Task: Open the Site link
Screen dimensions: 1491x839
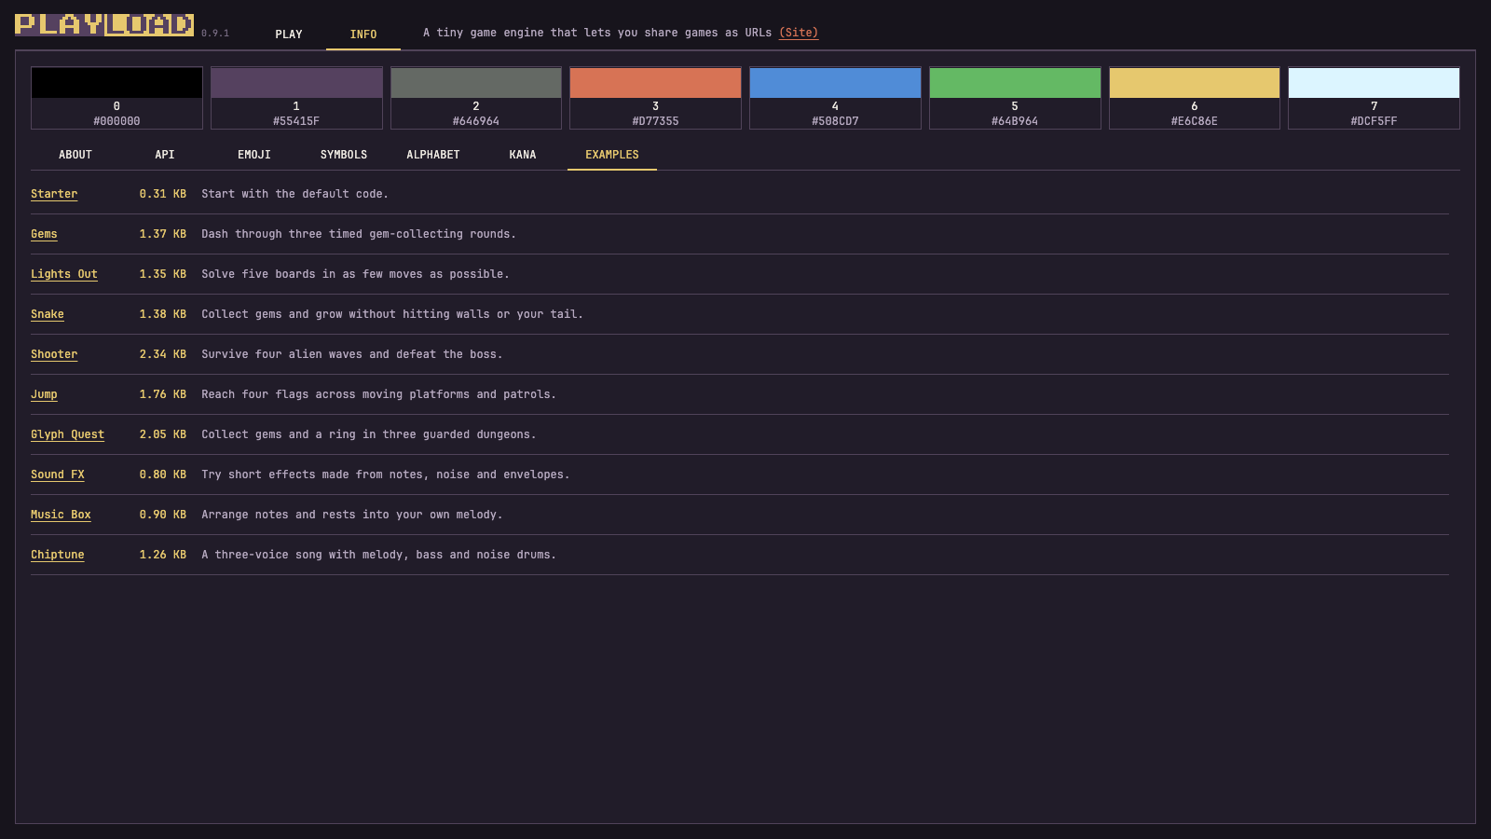Action: [799, 33]
